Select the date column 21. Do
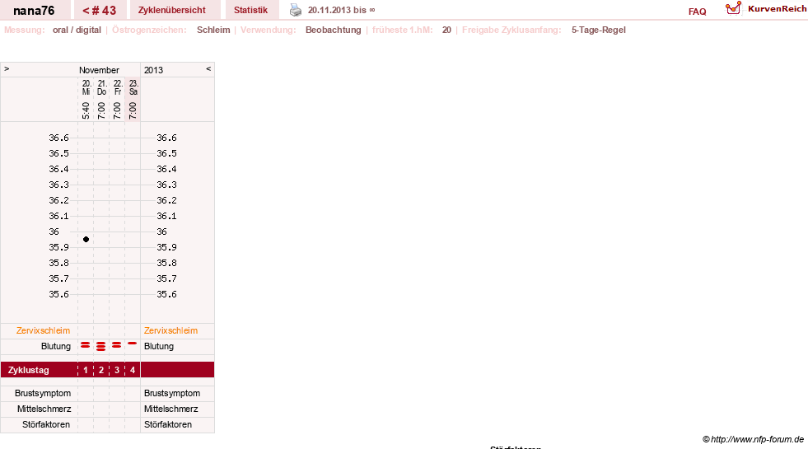Viewport: 808px width, 449px height. click(x=101, y=87)
